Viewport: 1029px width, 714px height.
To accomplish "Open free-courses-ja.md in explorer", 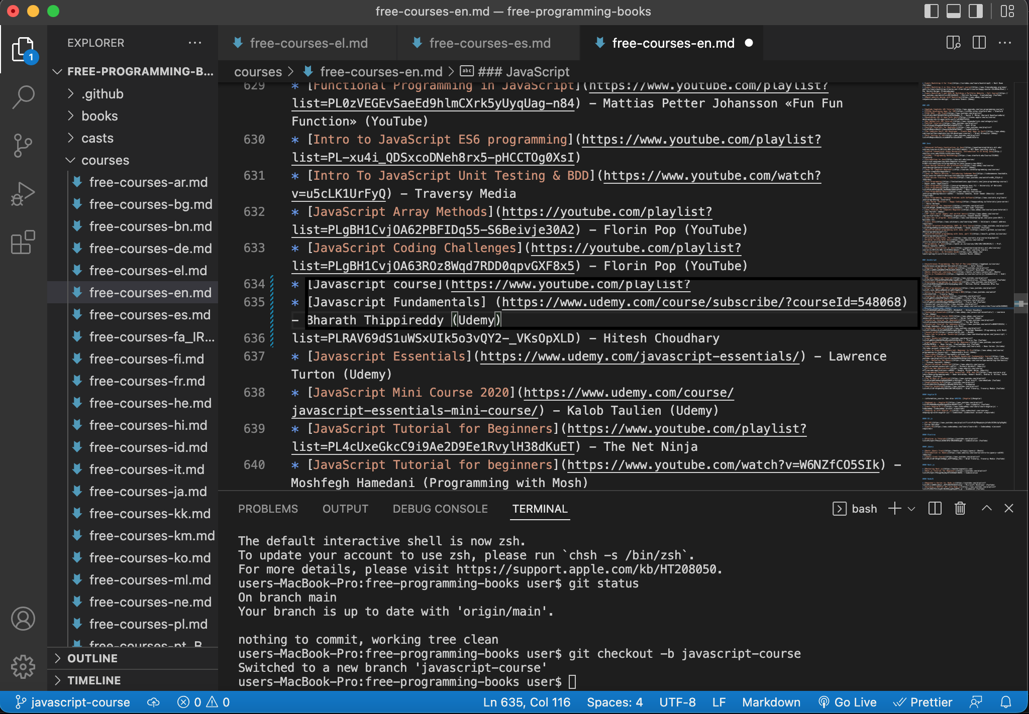I will tap(133, 492).
